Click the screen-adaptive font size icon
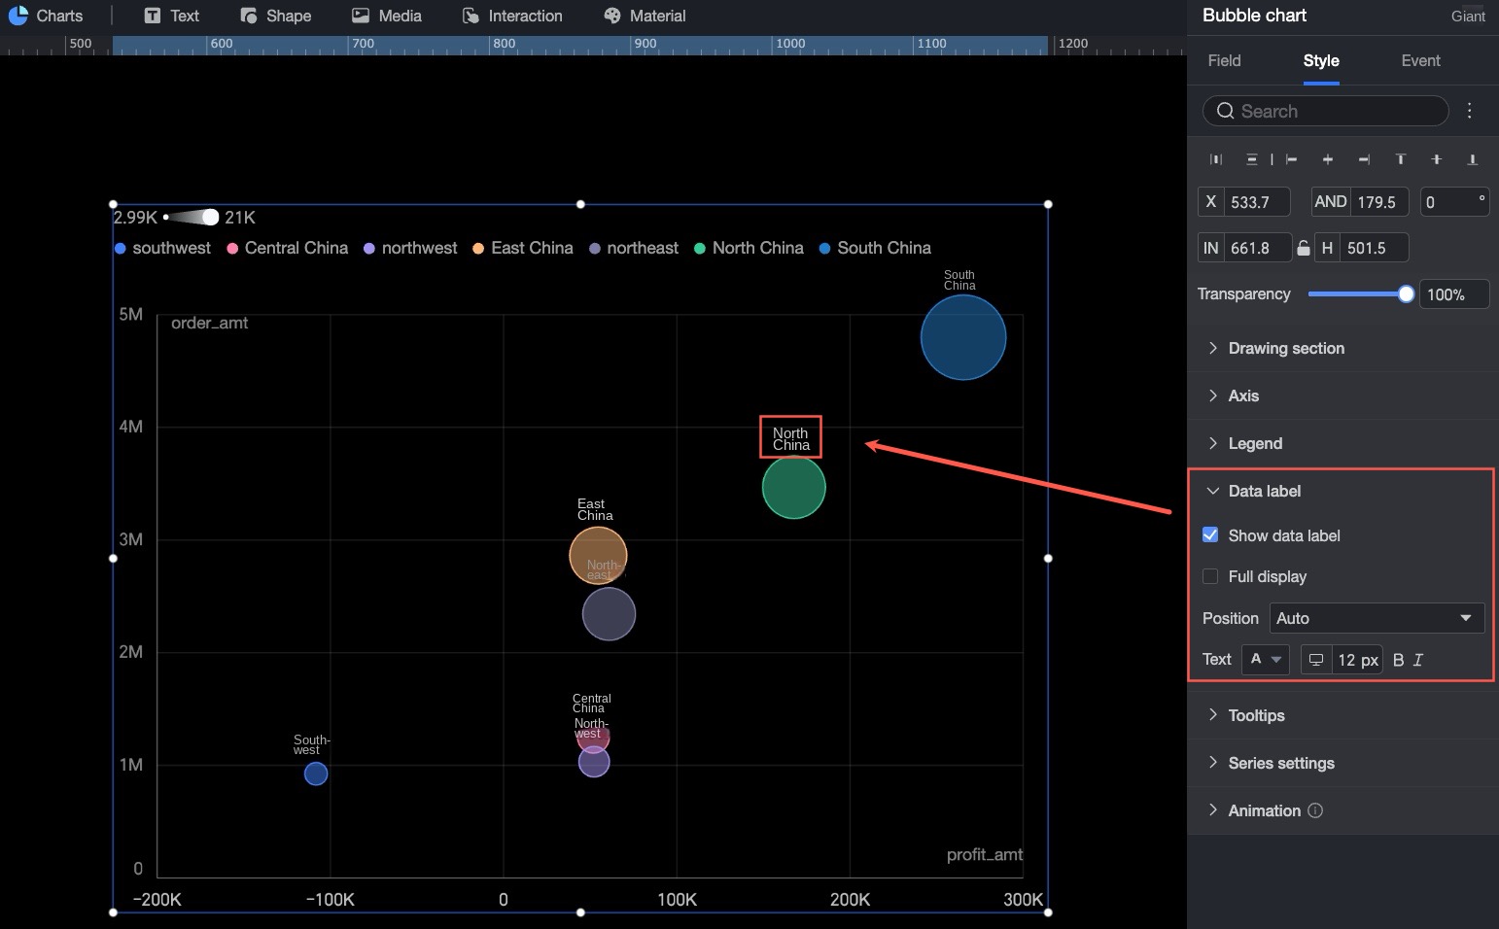Image resolution: width=1499 pixels, height=929 pixels. point(1316,660)
